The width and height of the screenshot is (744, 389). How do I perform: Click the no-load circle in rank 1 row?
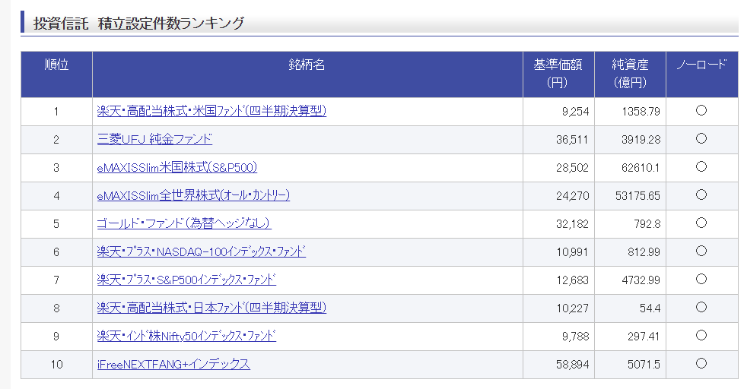[701, 110]
